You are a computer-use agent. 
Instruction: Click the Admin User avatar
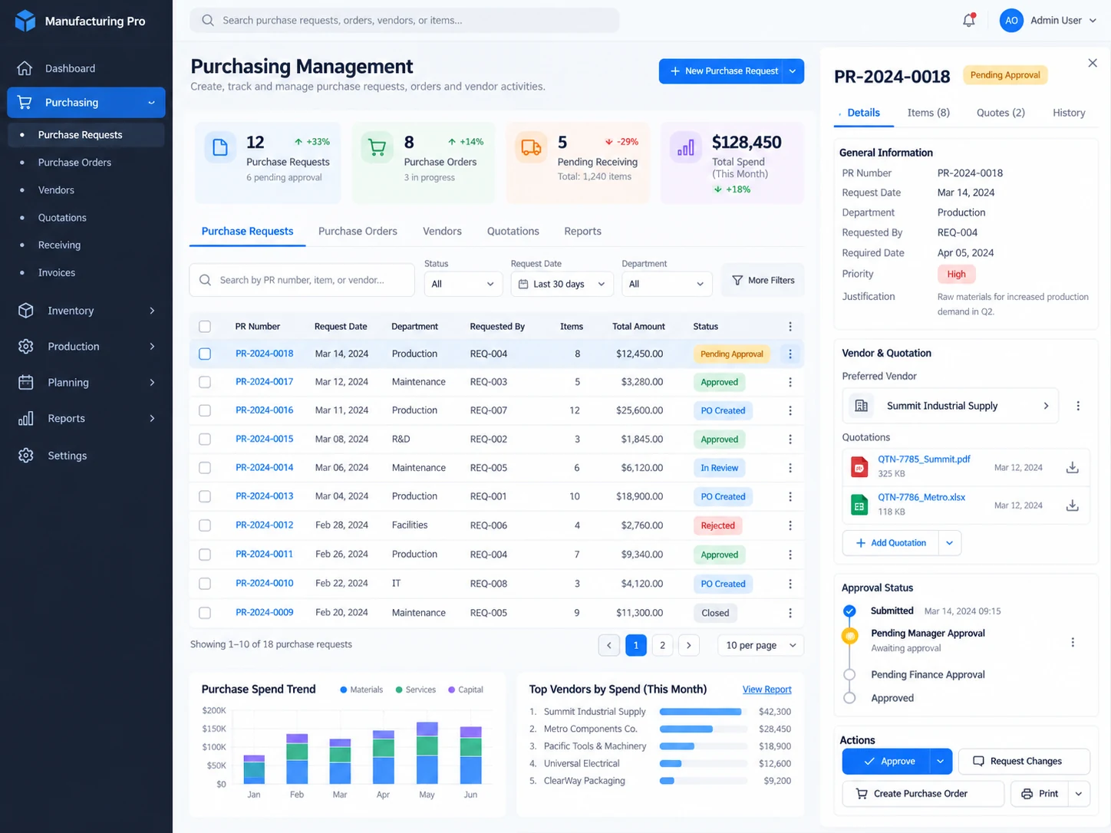(1011, 21)
